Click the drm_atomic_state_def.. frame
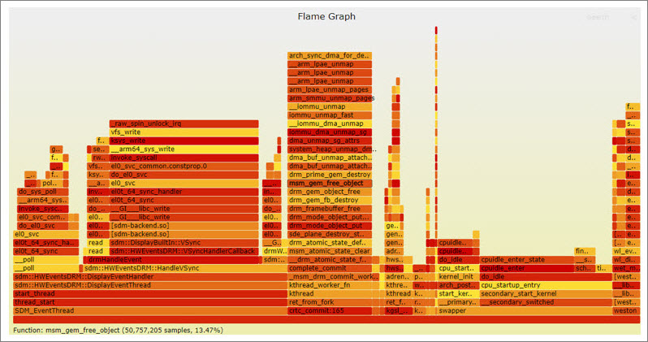 pos(330,243)
